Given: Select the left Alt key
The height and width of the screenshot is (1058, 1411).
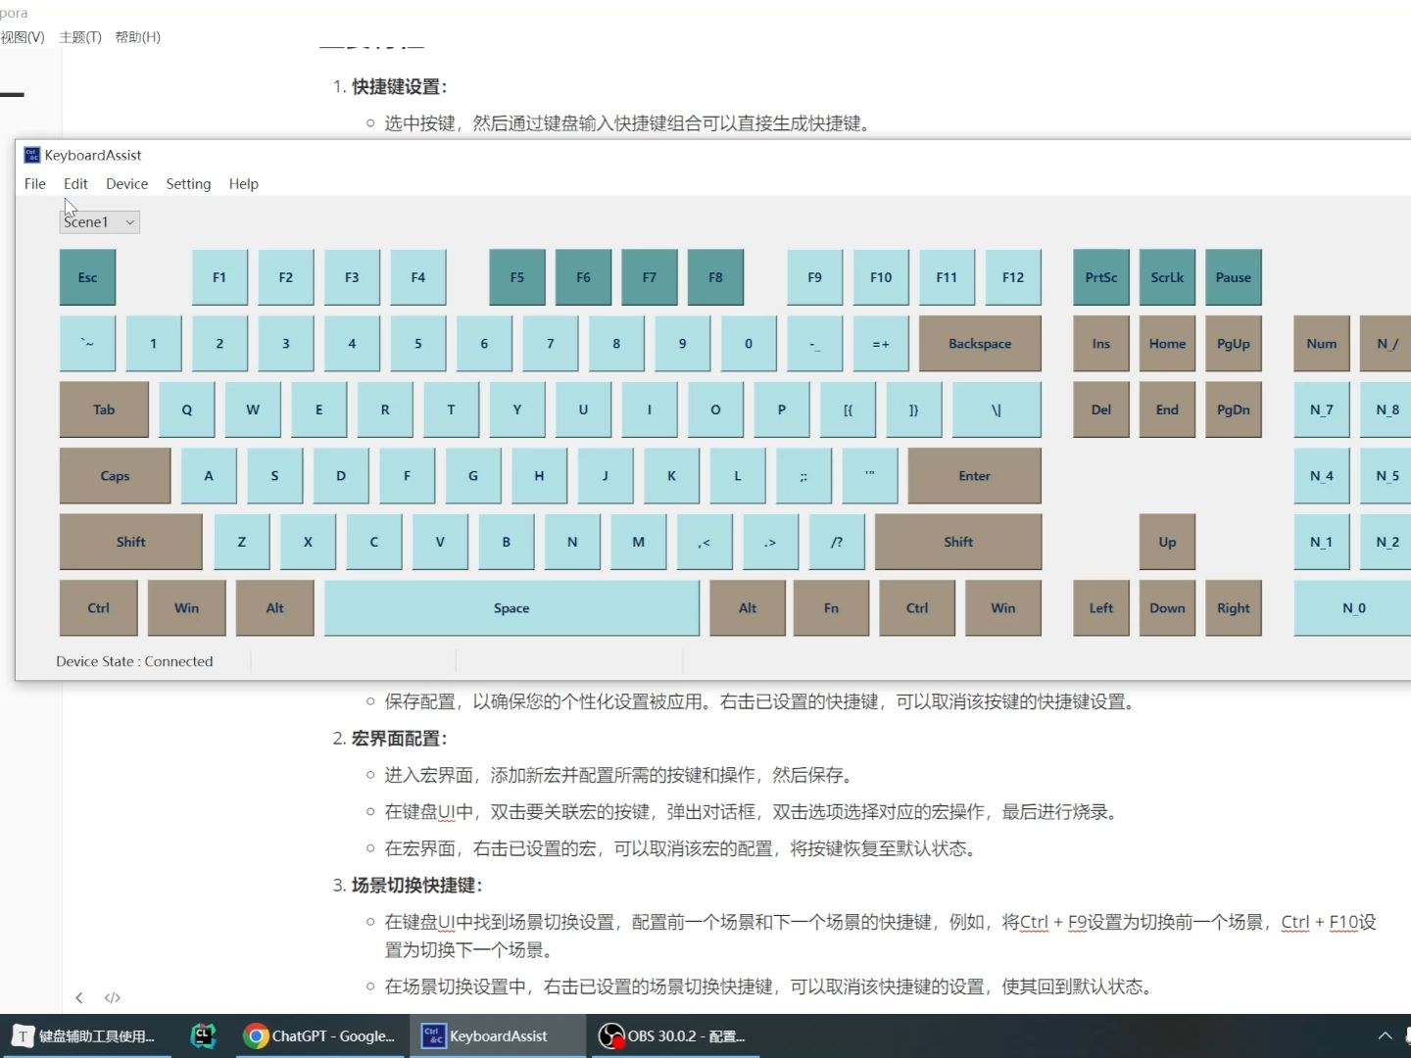Looking at the screenshot, I should coord(275,608).
